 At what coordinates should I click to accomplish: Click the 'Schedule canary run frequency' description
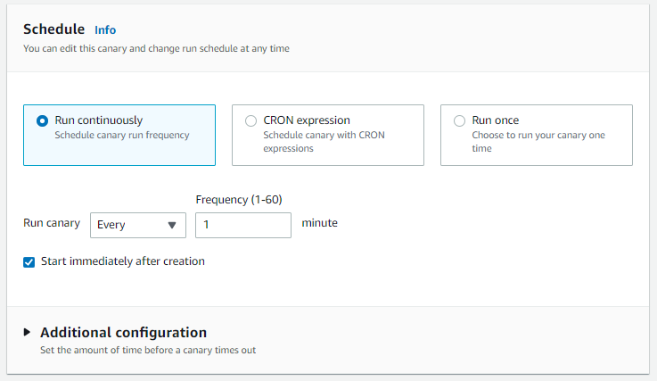122,136
